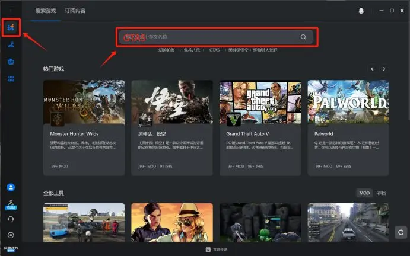Viewport: 410px width, 256px height.
Task: Open the four-squares grid icon in sidebar
Action: 11,78
